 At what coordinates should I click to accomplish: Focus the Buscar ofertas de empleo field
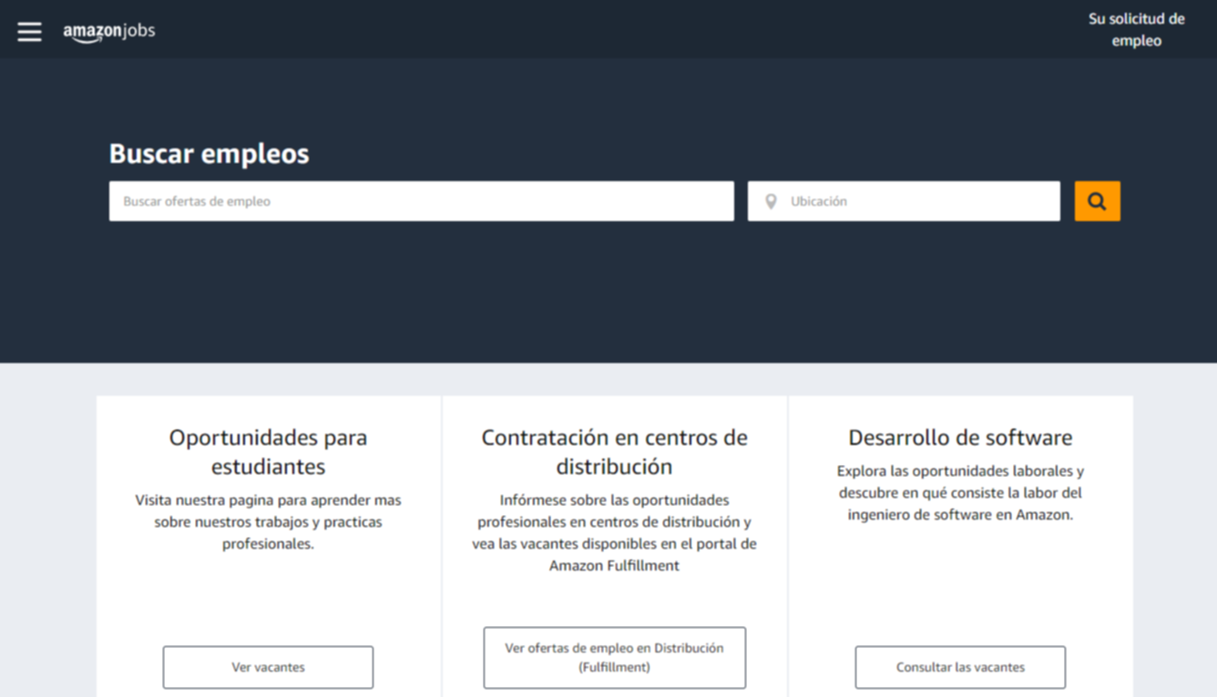click(421, 201)
